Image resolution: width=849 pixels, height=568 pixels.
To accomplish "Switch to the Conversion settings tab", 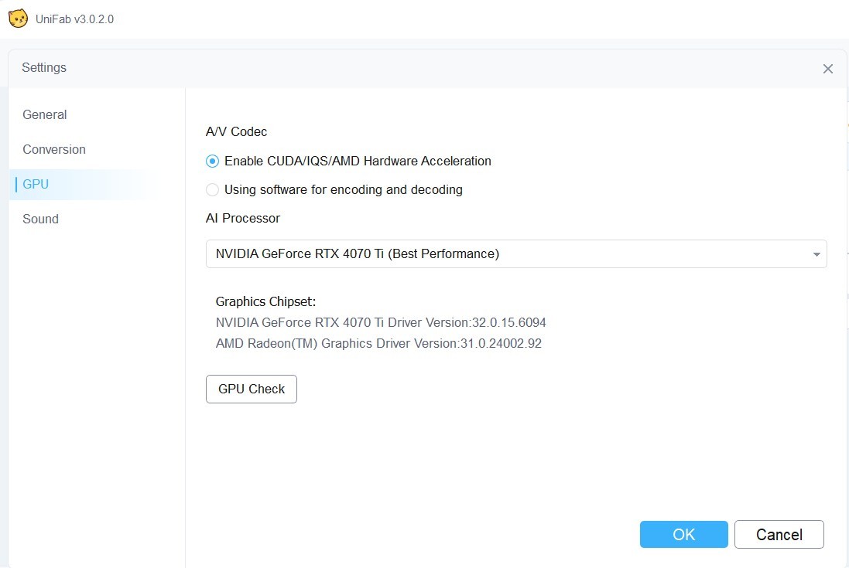I will pyautogui.click(x=54, y=149).
